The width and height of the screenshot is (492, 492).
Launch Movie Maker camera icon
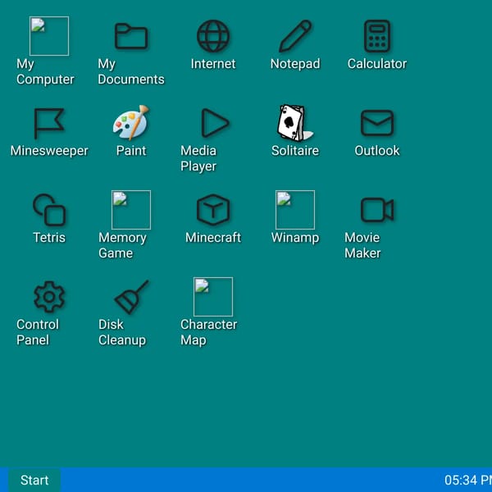point(377,210)
